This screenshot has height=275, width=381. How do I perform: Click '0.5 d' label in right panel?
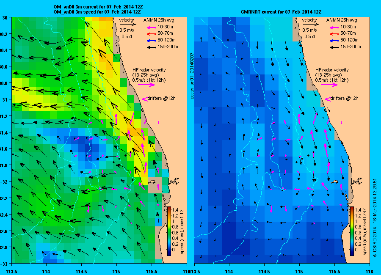(x=310, y=36)
